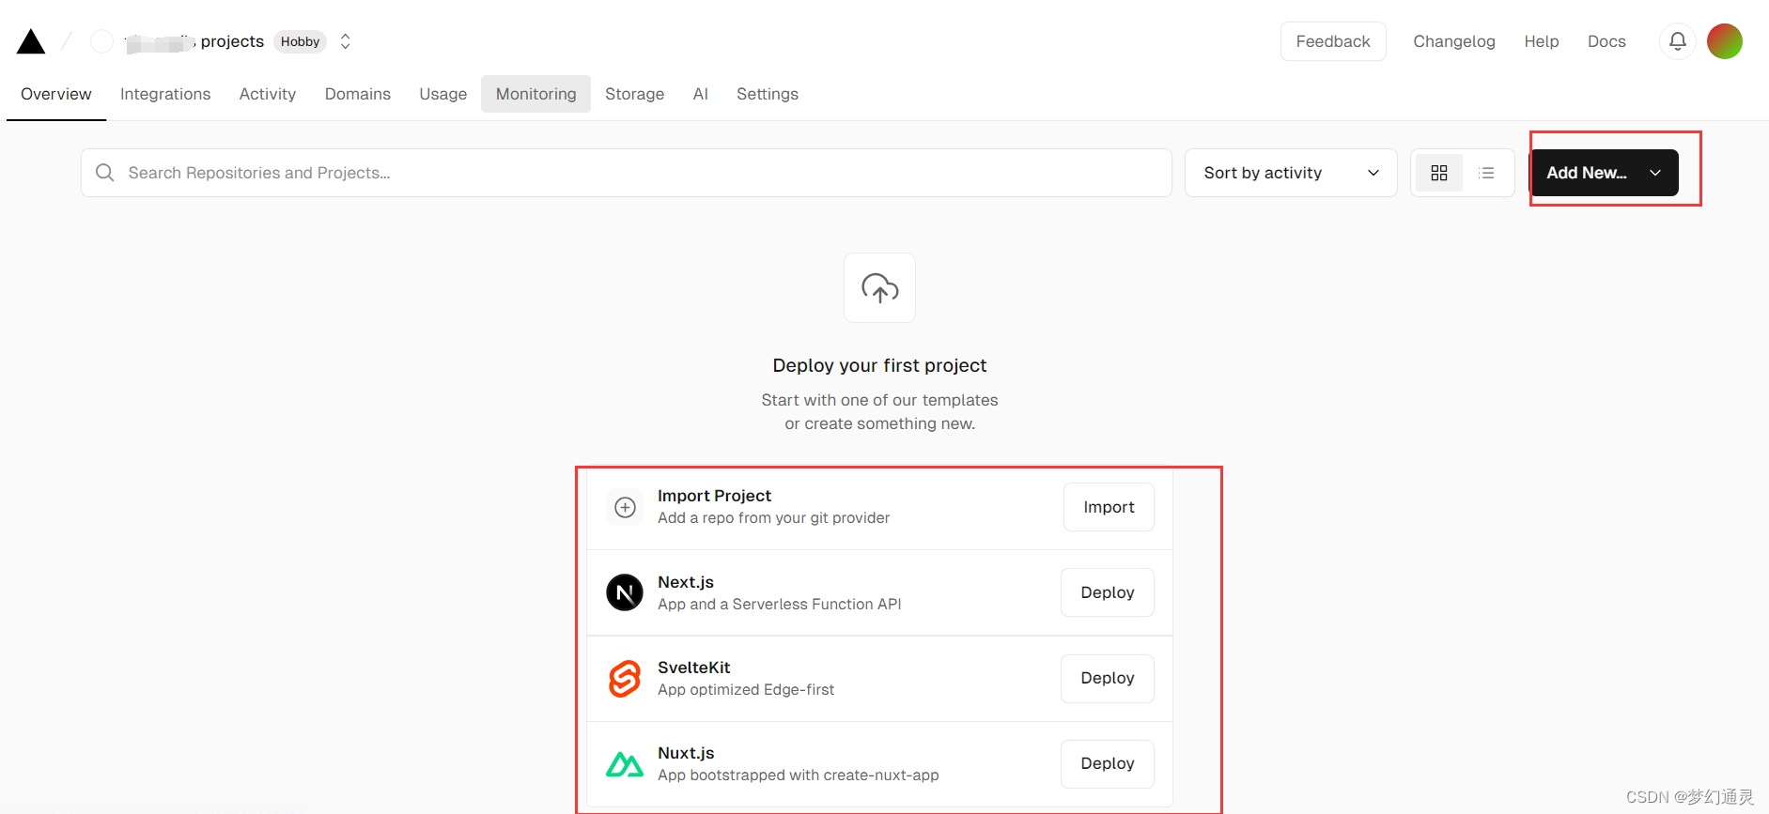Go to the Overview tab
Screen dimensions: 1769x814
56,94
